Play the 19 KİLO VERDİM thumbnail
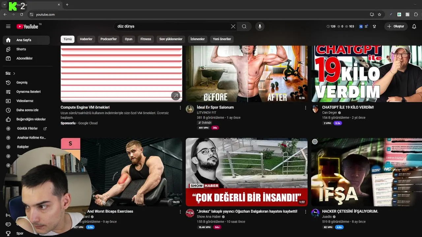The image size is (422, 237). pos(367,74)
